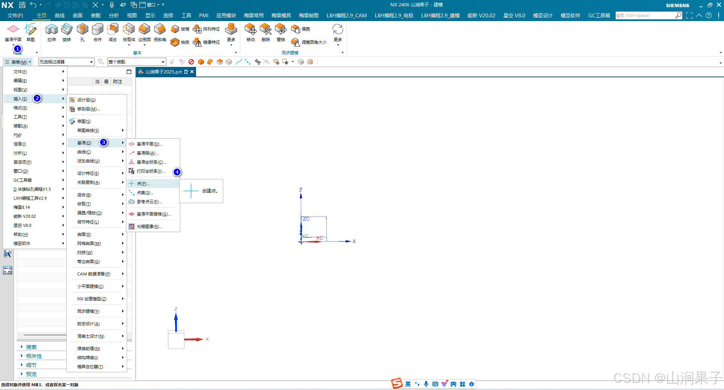This screenshot has height=390, width=724.
Task: Open the 菜单(M) menu dropdown button
Action: [18, 62]
